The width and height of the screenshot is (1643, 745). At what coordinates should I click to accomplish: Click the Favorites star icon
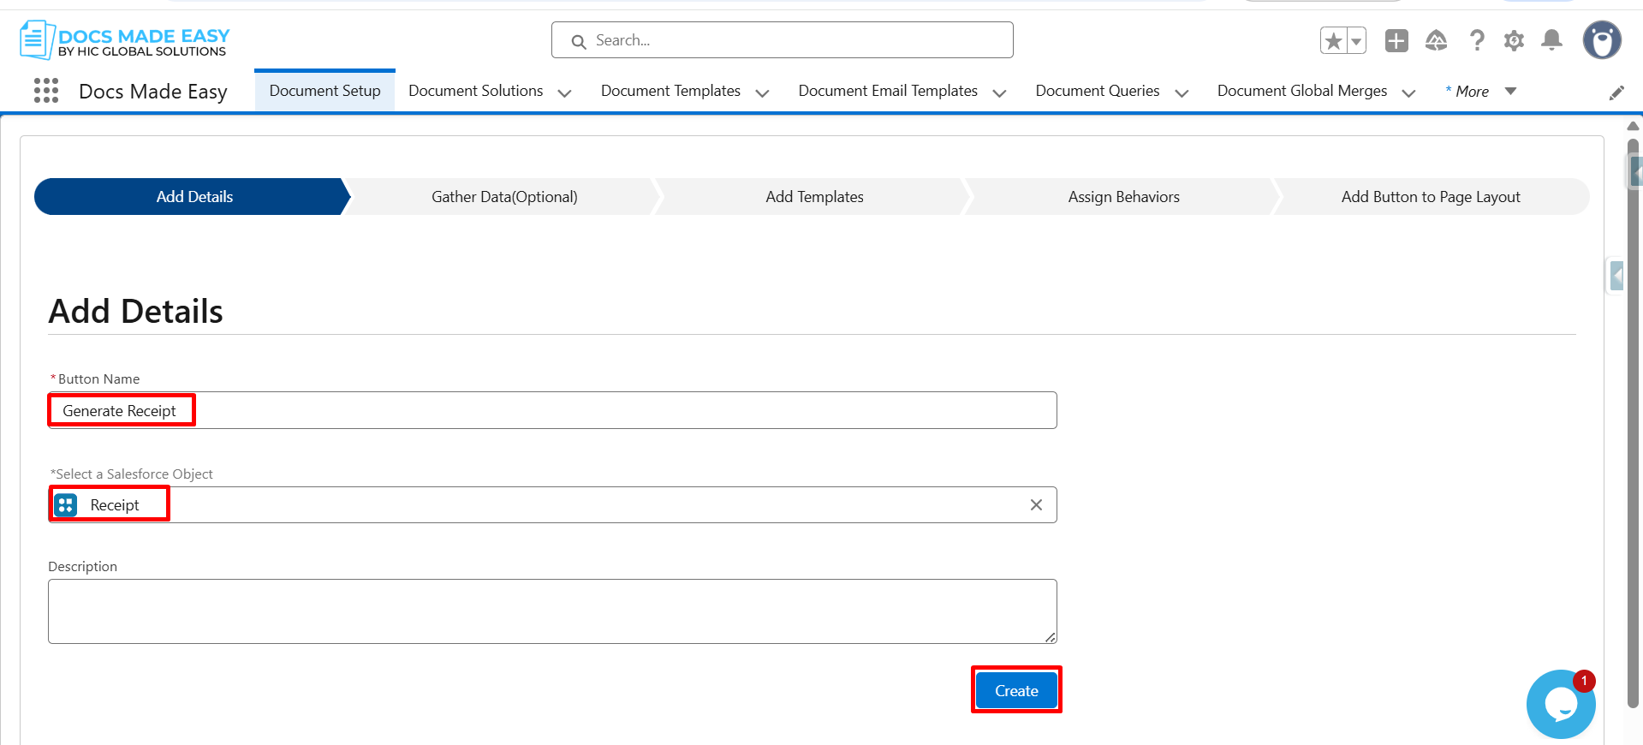pyautogui.click(x=1333, y=41)
